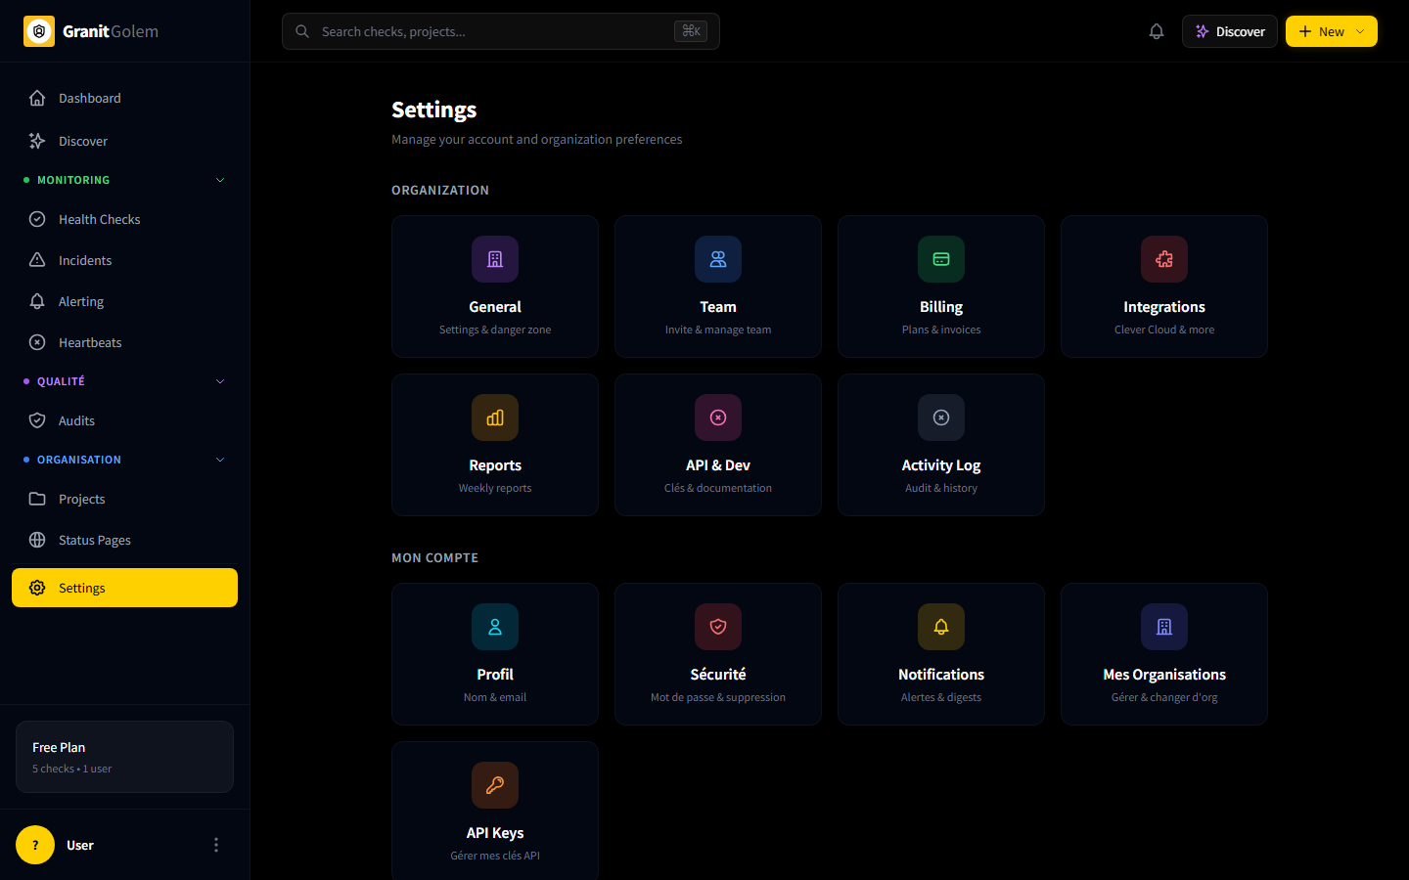
Task: Open the New button dropdown arrow
Action: pyautogui.click(x=1360, y=31)
